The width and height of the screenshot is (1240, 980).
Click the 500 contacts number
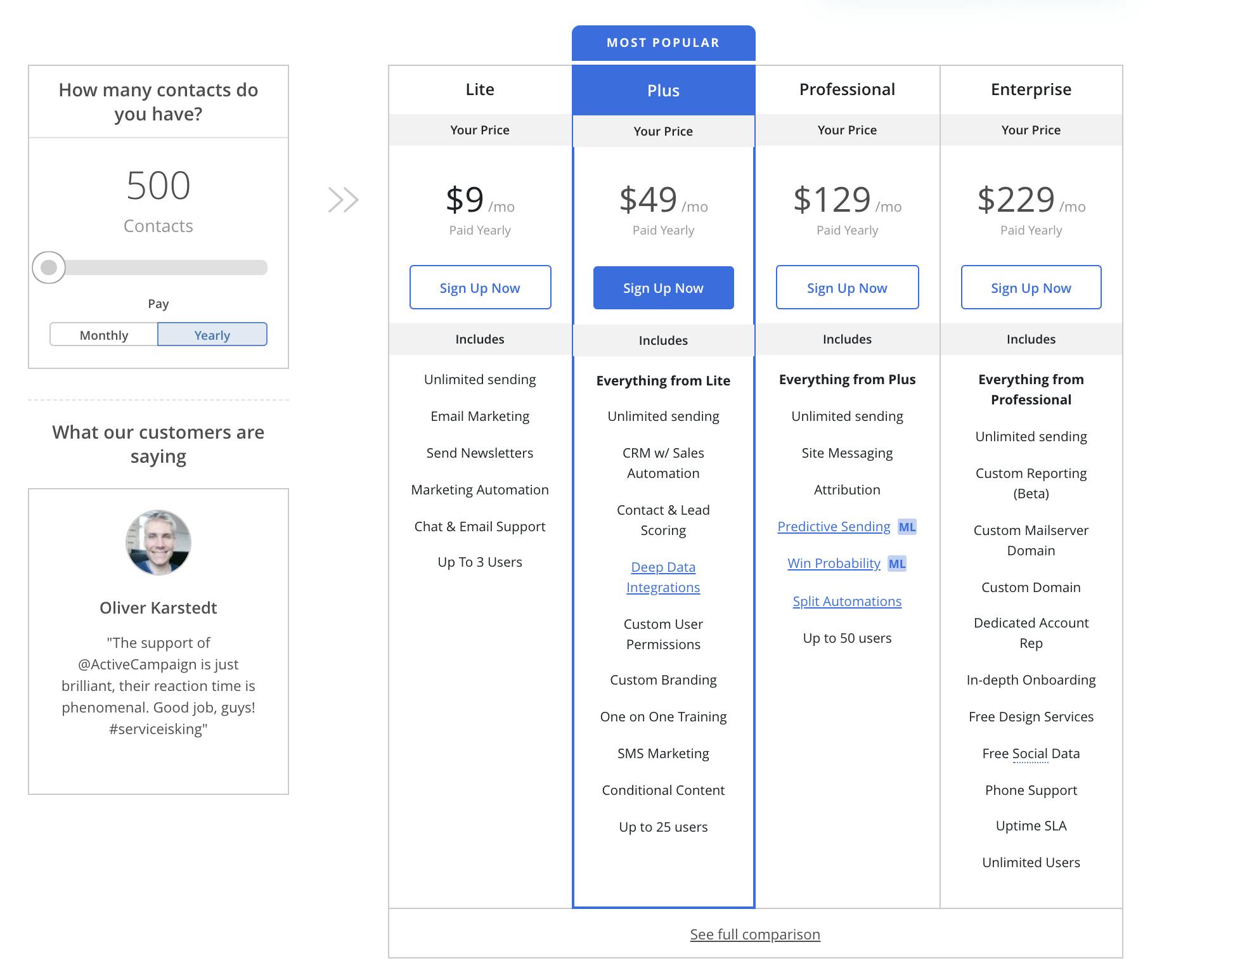[158, 186]
